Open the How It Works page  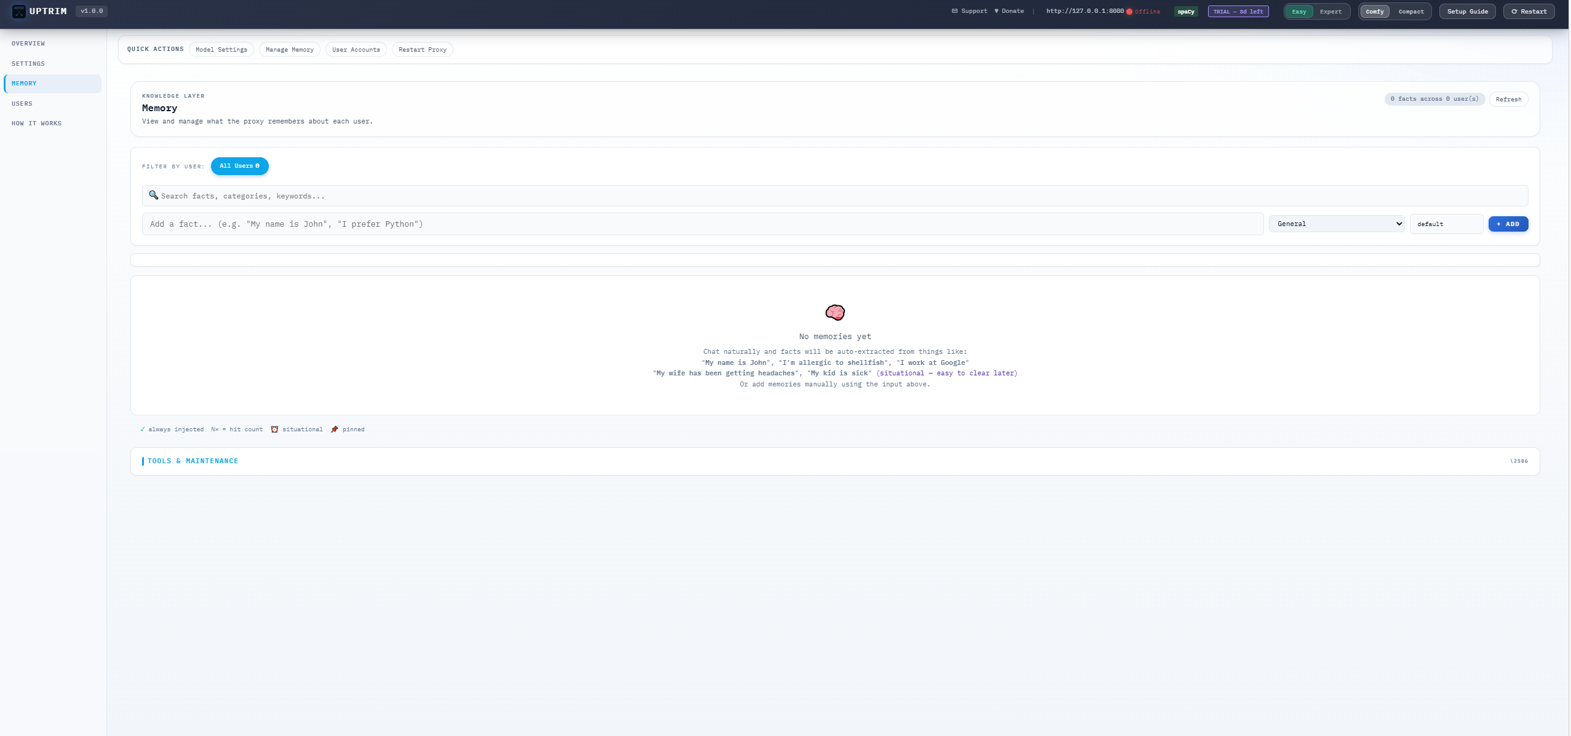36,123
